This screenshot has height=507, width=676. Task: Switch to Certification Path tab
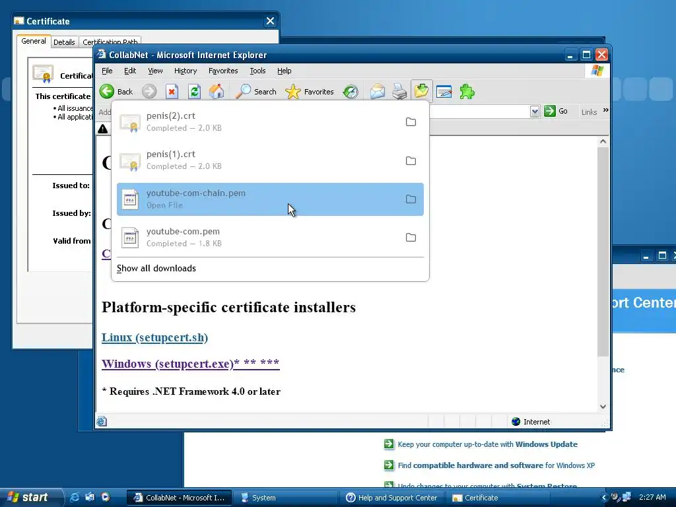[110, 42]
